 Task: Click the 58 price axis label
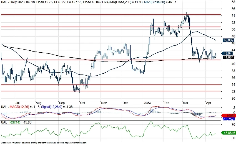233,2
